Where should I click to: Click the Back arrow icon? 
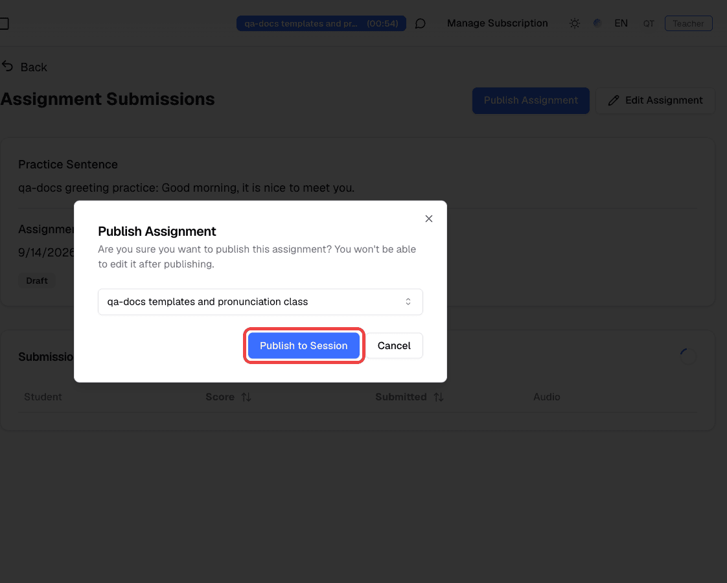[x=7, y=66]
